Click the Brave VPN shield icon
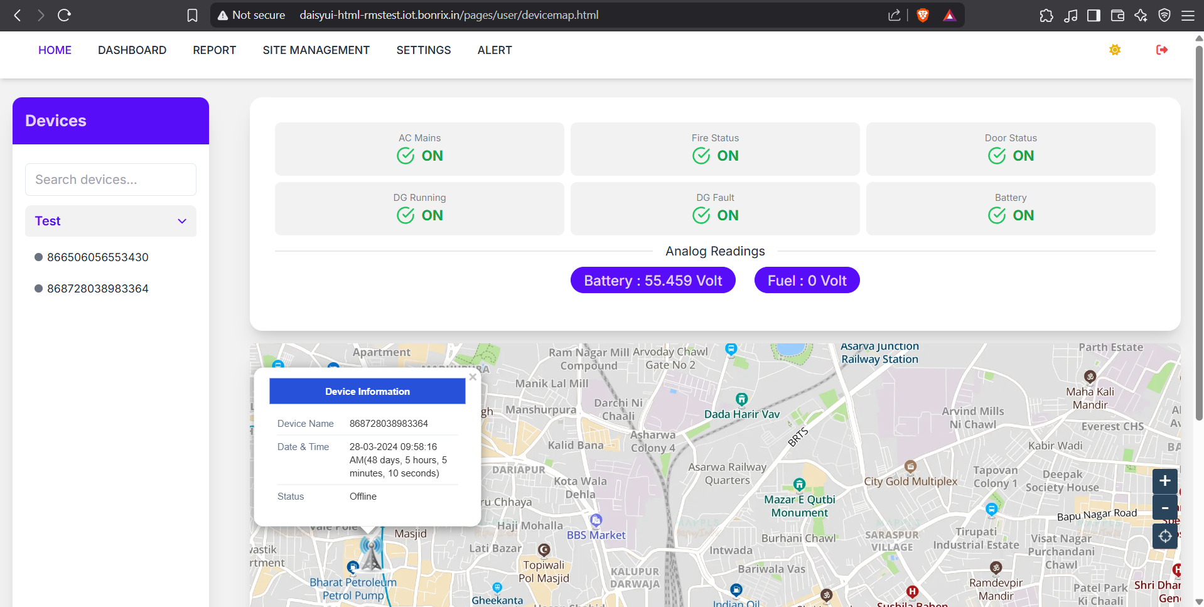 tap(1164, 15)
